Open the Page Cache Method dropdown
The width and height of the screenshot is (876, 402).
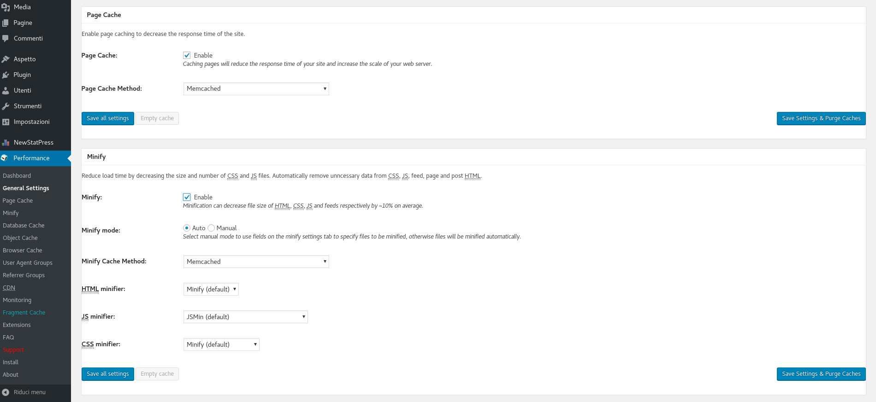click(x=256, y=89)
